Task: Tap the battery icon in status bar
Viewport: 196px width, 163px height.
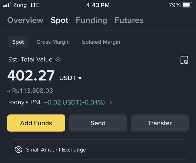Action: coord(187,5)
